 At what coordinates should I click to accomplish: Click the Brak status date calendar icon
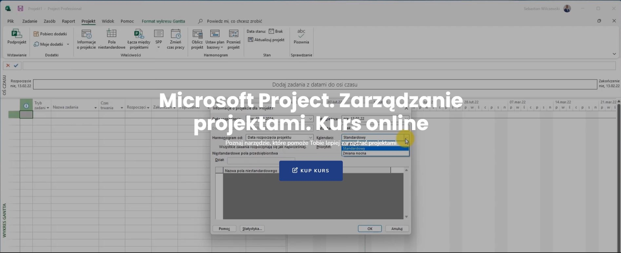pyautogui.click(x=271, y=31)
